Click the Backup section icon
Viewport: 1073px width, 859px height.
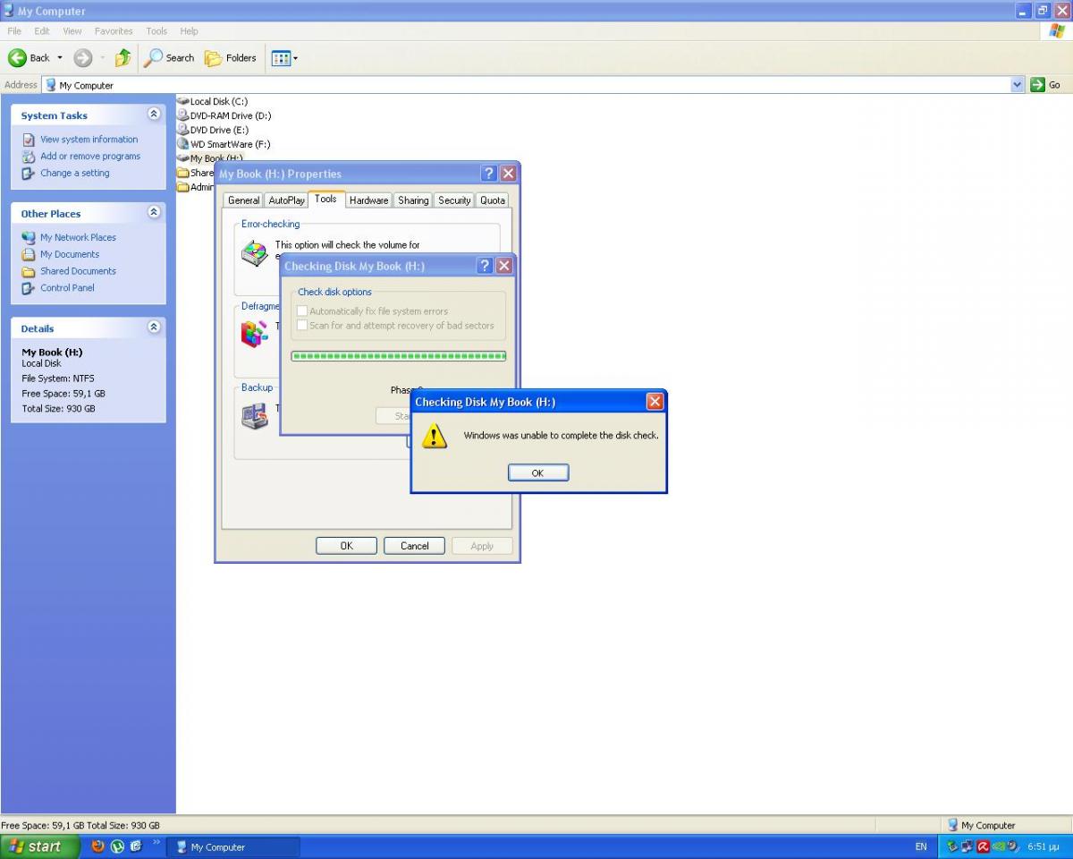click(254, 415)
